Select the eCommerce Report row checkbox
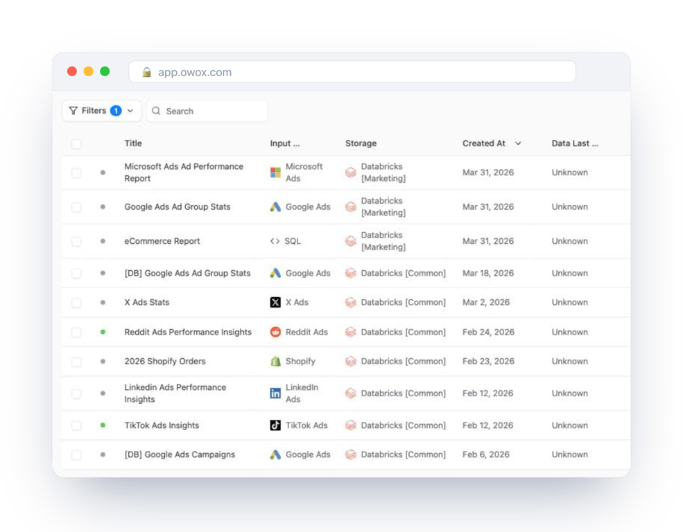 (x=76, y=241)
